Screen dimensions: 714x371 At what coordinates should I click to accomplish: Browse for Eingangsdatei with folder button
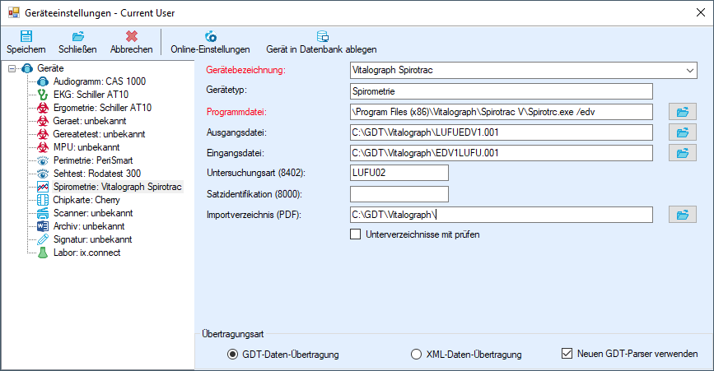click(x=682, y=153)
